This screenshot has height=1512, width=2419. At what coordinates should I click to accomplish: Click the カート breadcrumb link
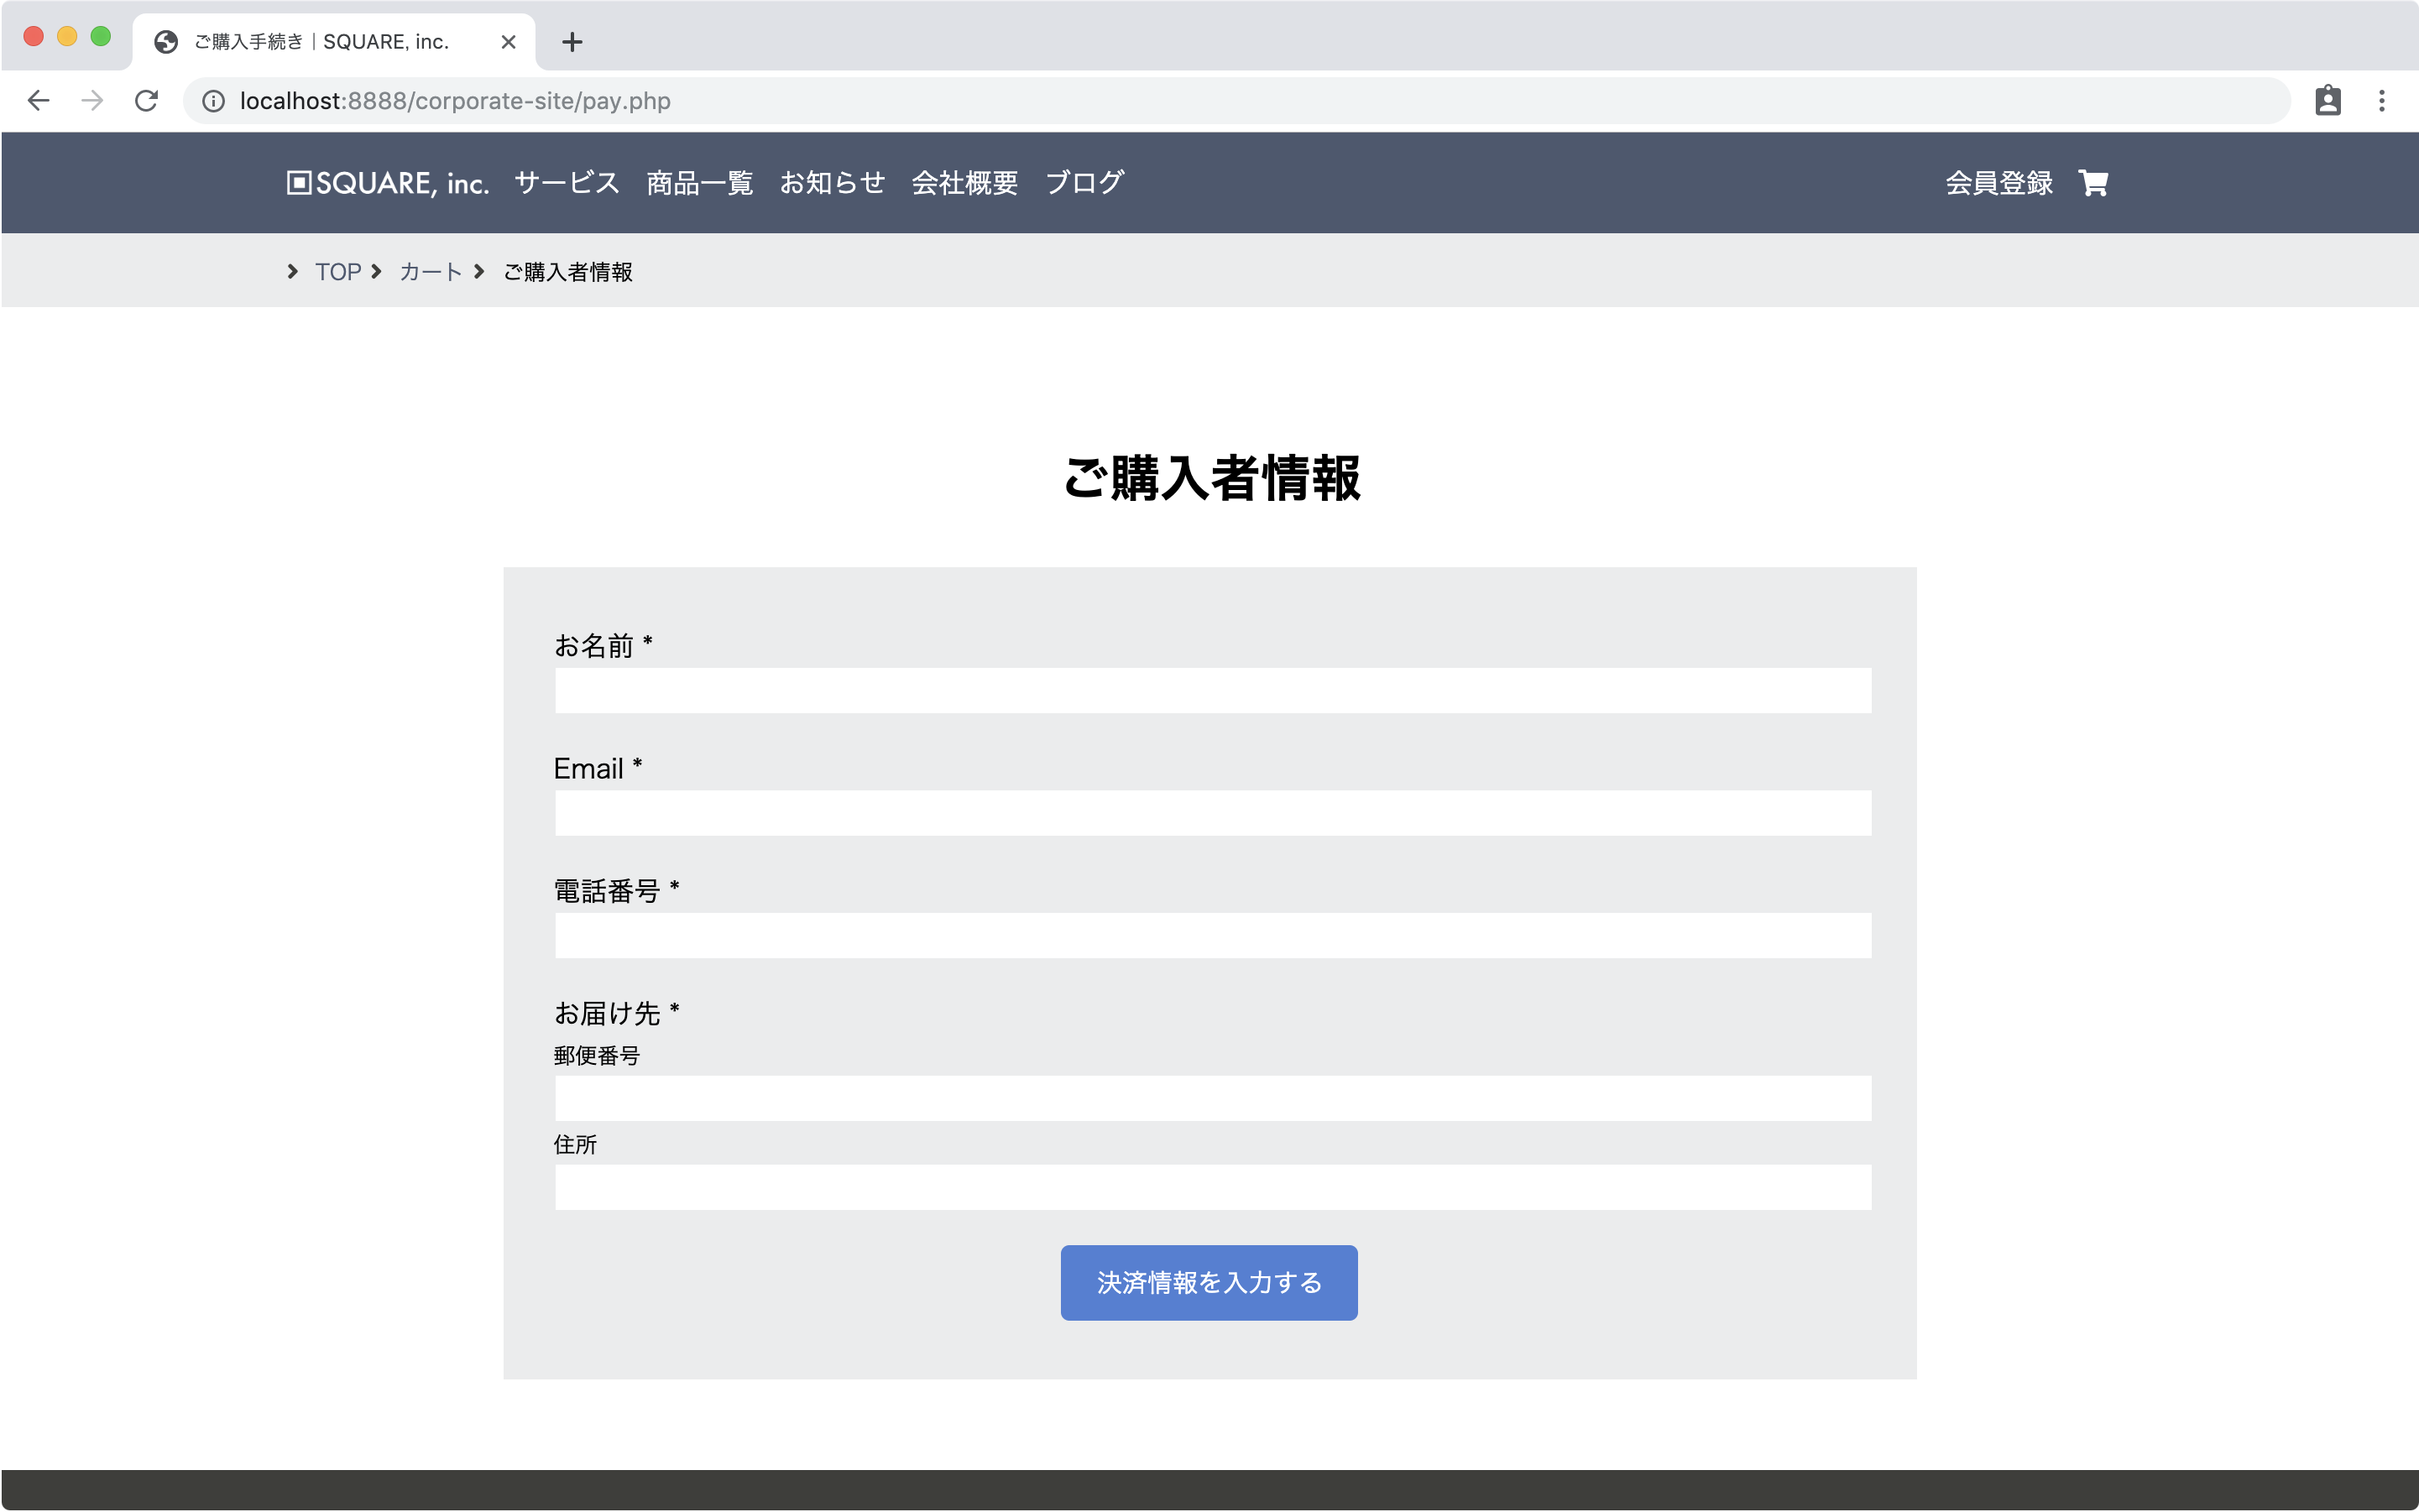click(431, 272)
